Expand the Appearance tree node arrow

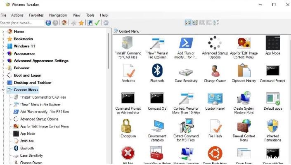click(3, 54)
